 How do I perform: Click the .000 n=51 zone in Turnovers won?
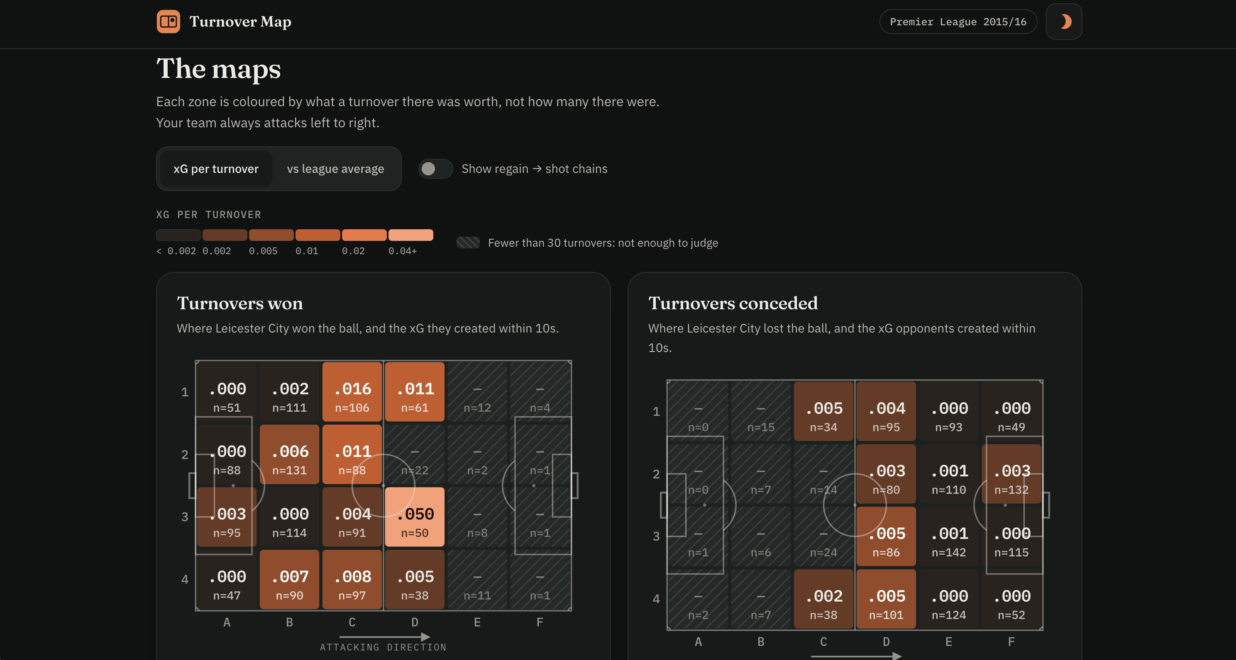click(227, 392)
